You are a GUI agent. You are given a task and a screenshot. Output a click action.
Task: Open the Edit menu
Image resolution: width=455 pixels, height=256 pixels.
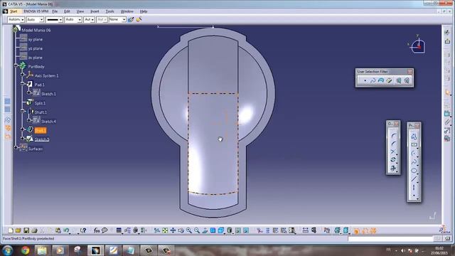pos(67,11)
